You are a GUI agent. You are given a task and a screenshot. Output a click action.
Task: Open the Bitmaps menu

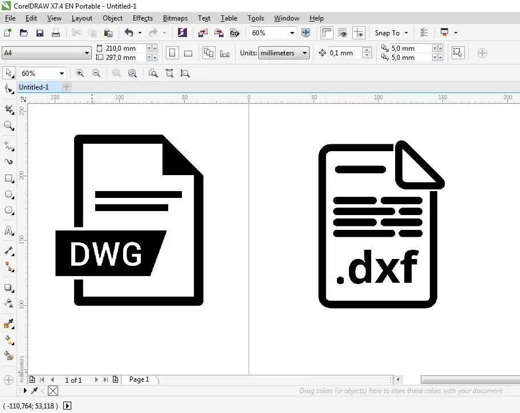click(175, 18)
